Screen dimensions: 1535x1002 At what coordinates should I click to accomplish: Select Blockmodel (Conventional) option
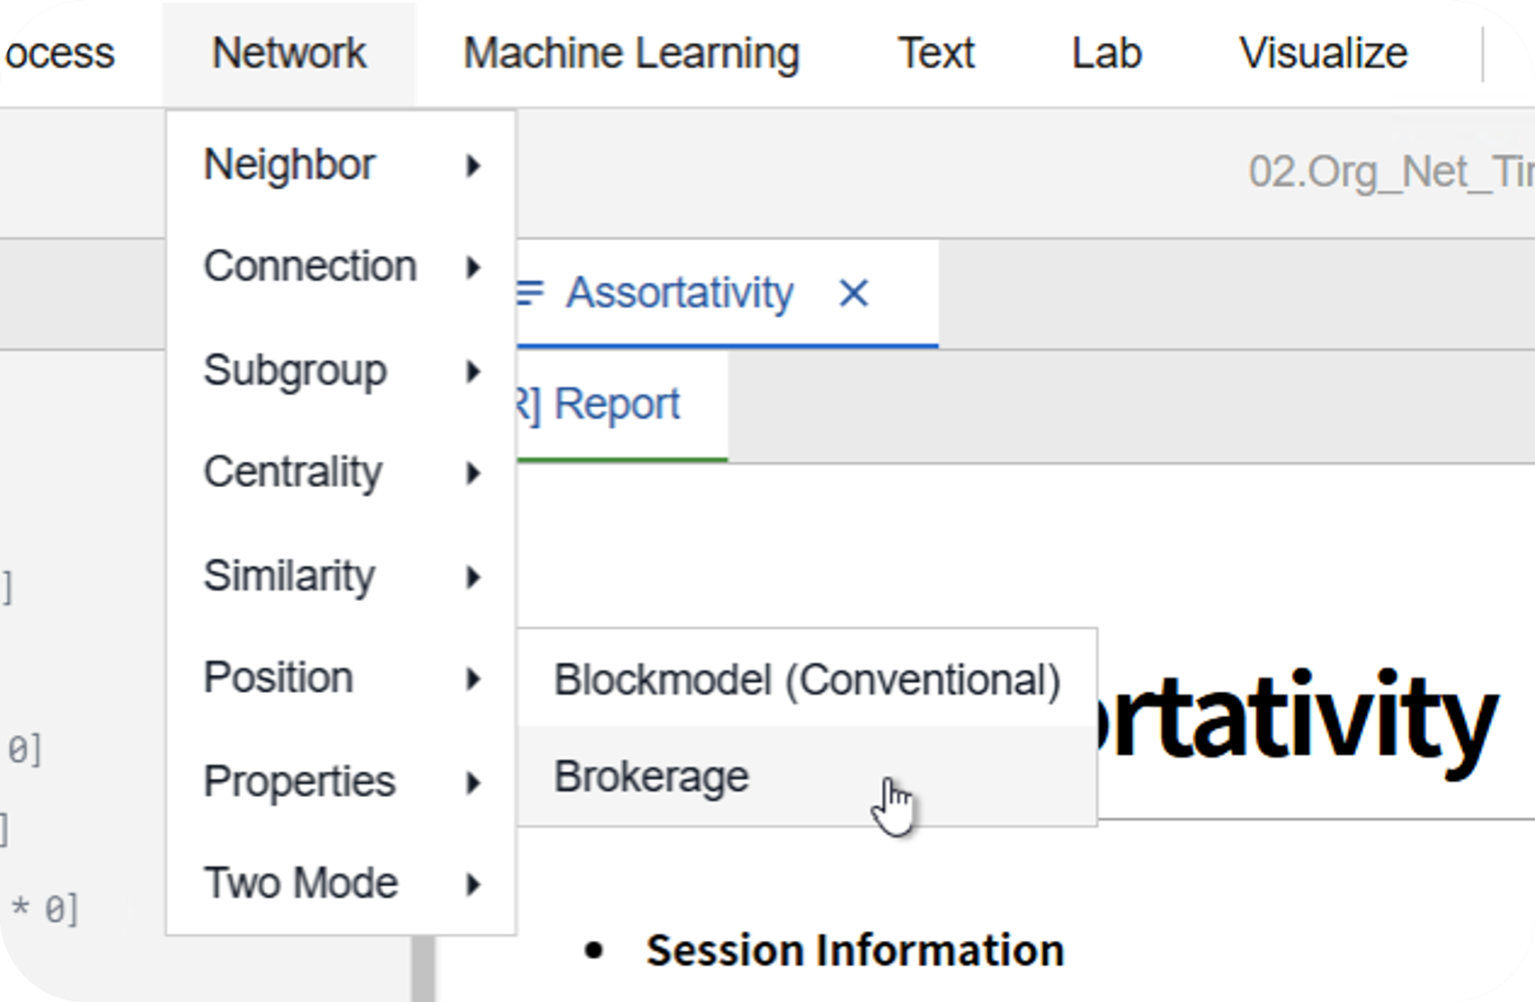tap(807, 679)
